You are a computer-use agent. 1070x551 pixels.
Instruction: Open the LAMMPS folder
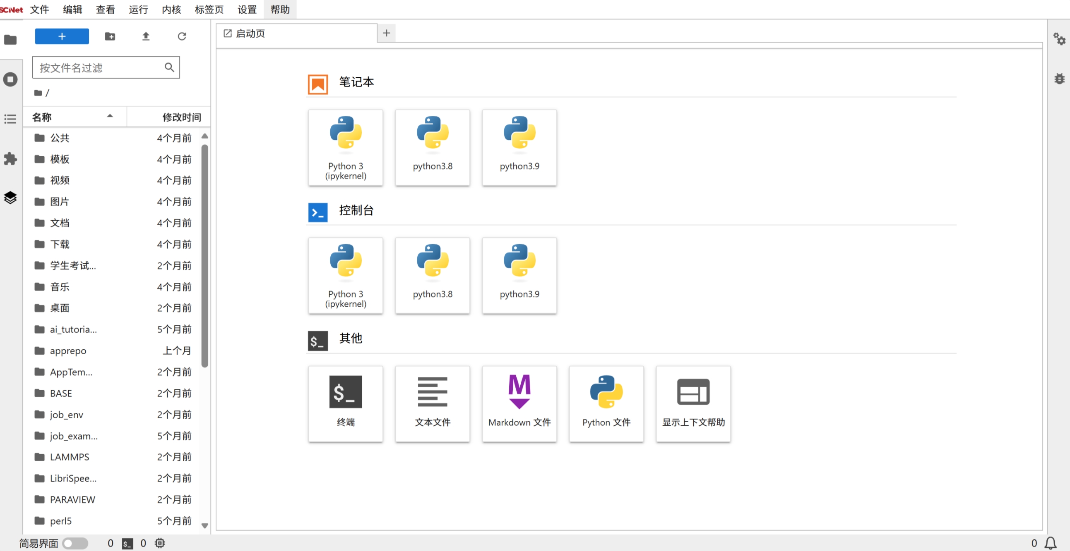70,457
